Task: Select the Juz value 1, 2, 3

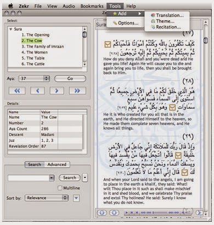Action: [47, 141]
